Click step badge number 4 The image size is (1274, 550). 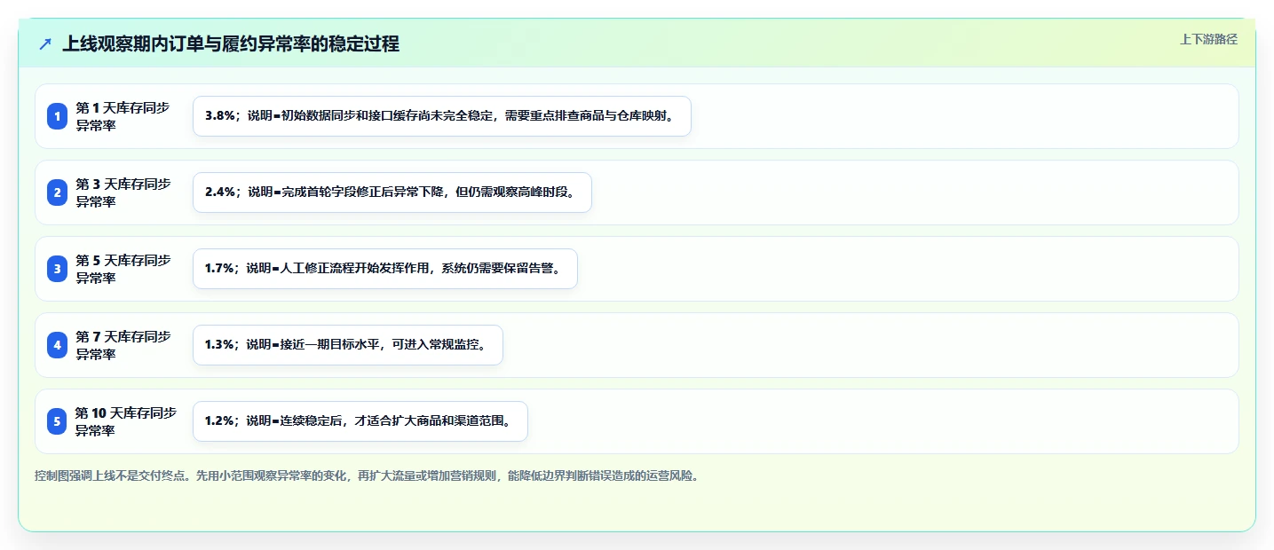57,345
